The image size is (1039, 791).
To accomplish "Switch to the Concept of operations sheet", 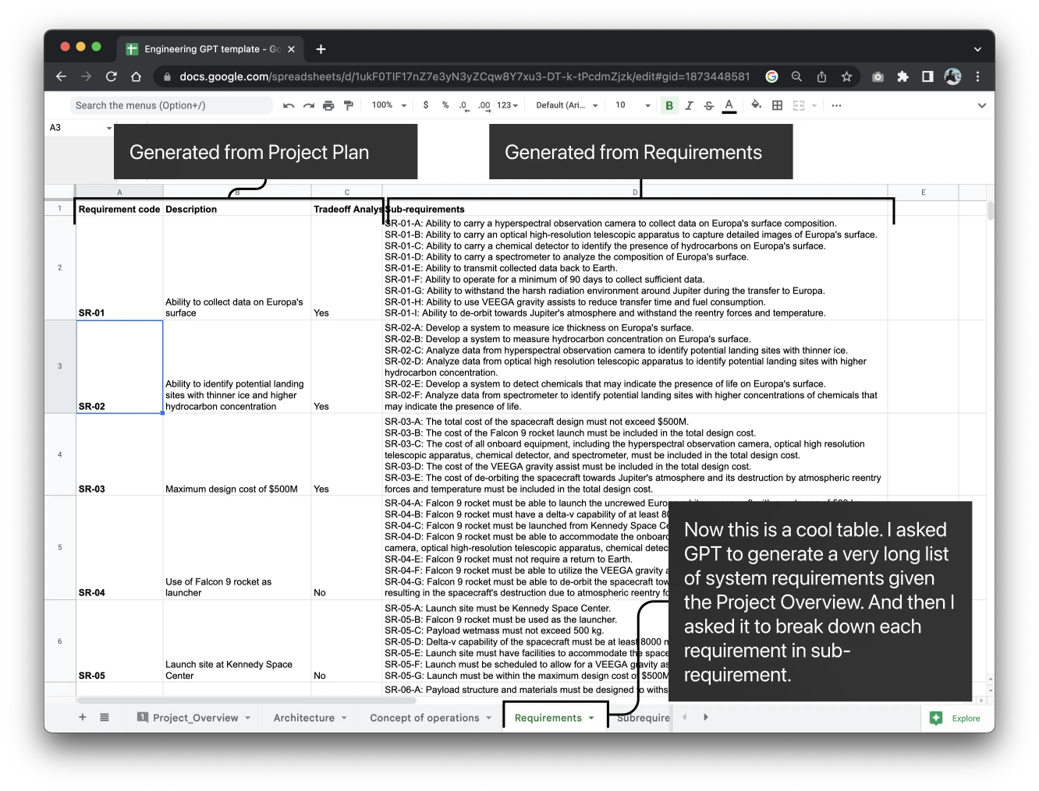I will point(431,718).
